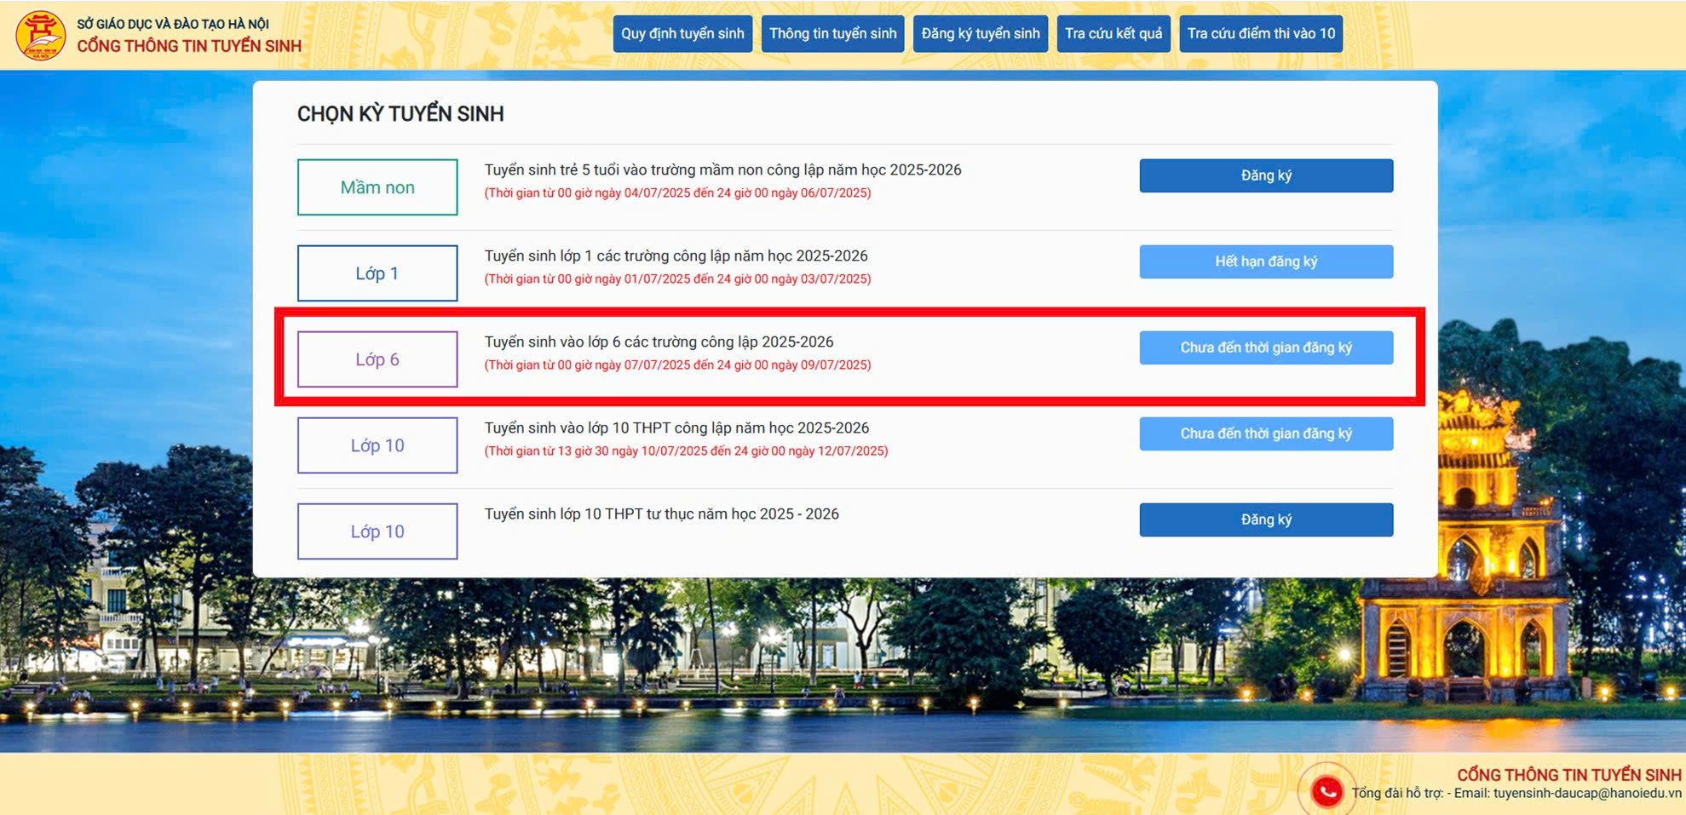Choose Lớp 10 box for THPT công lập
Image resolution: width=1686 pixels, height=815 pixels.
[x=377, y=445]
